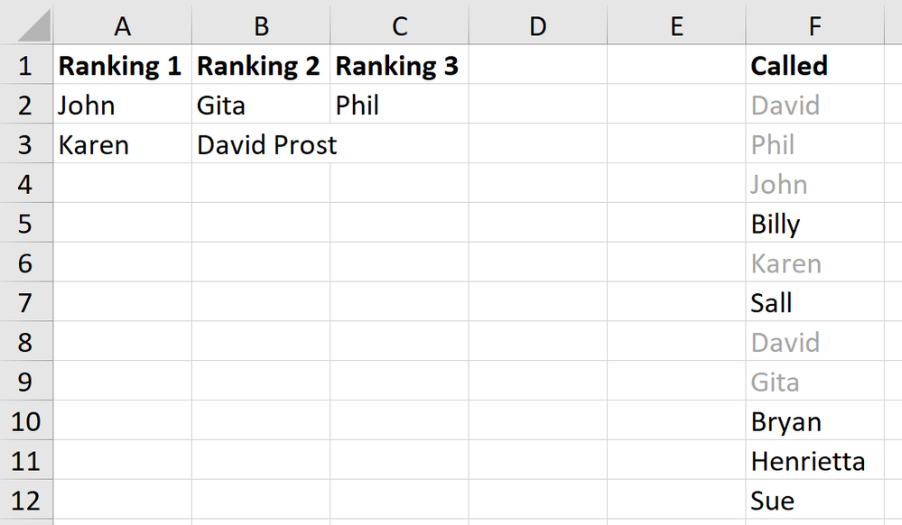Select row 1 header

(x=27, y=65)
